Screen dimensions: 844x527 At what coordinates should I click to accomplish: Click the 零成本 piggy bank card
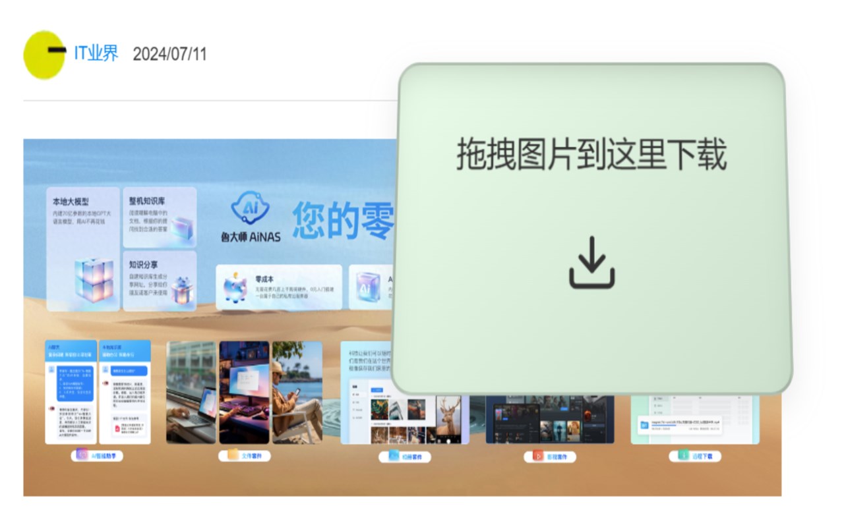pos(279,287)
